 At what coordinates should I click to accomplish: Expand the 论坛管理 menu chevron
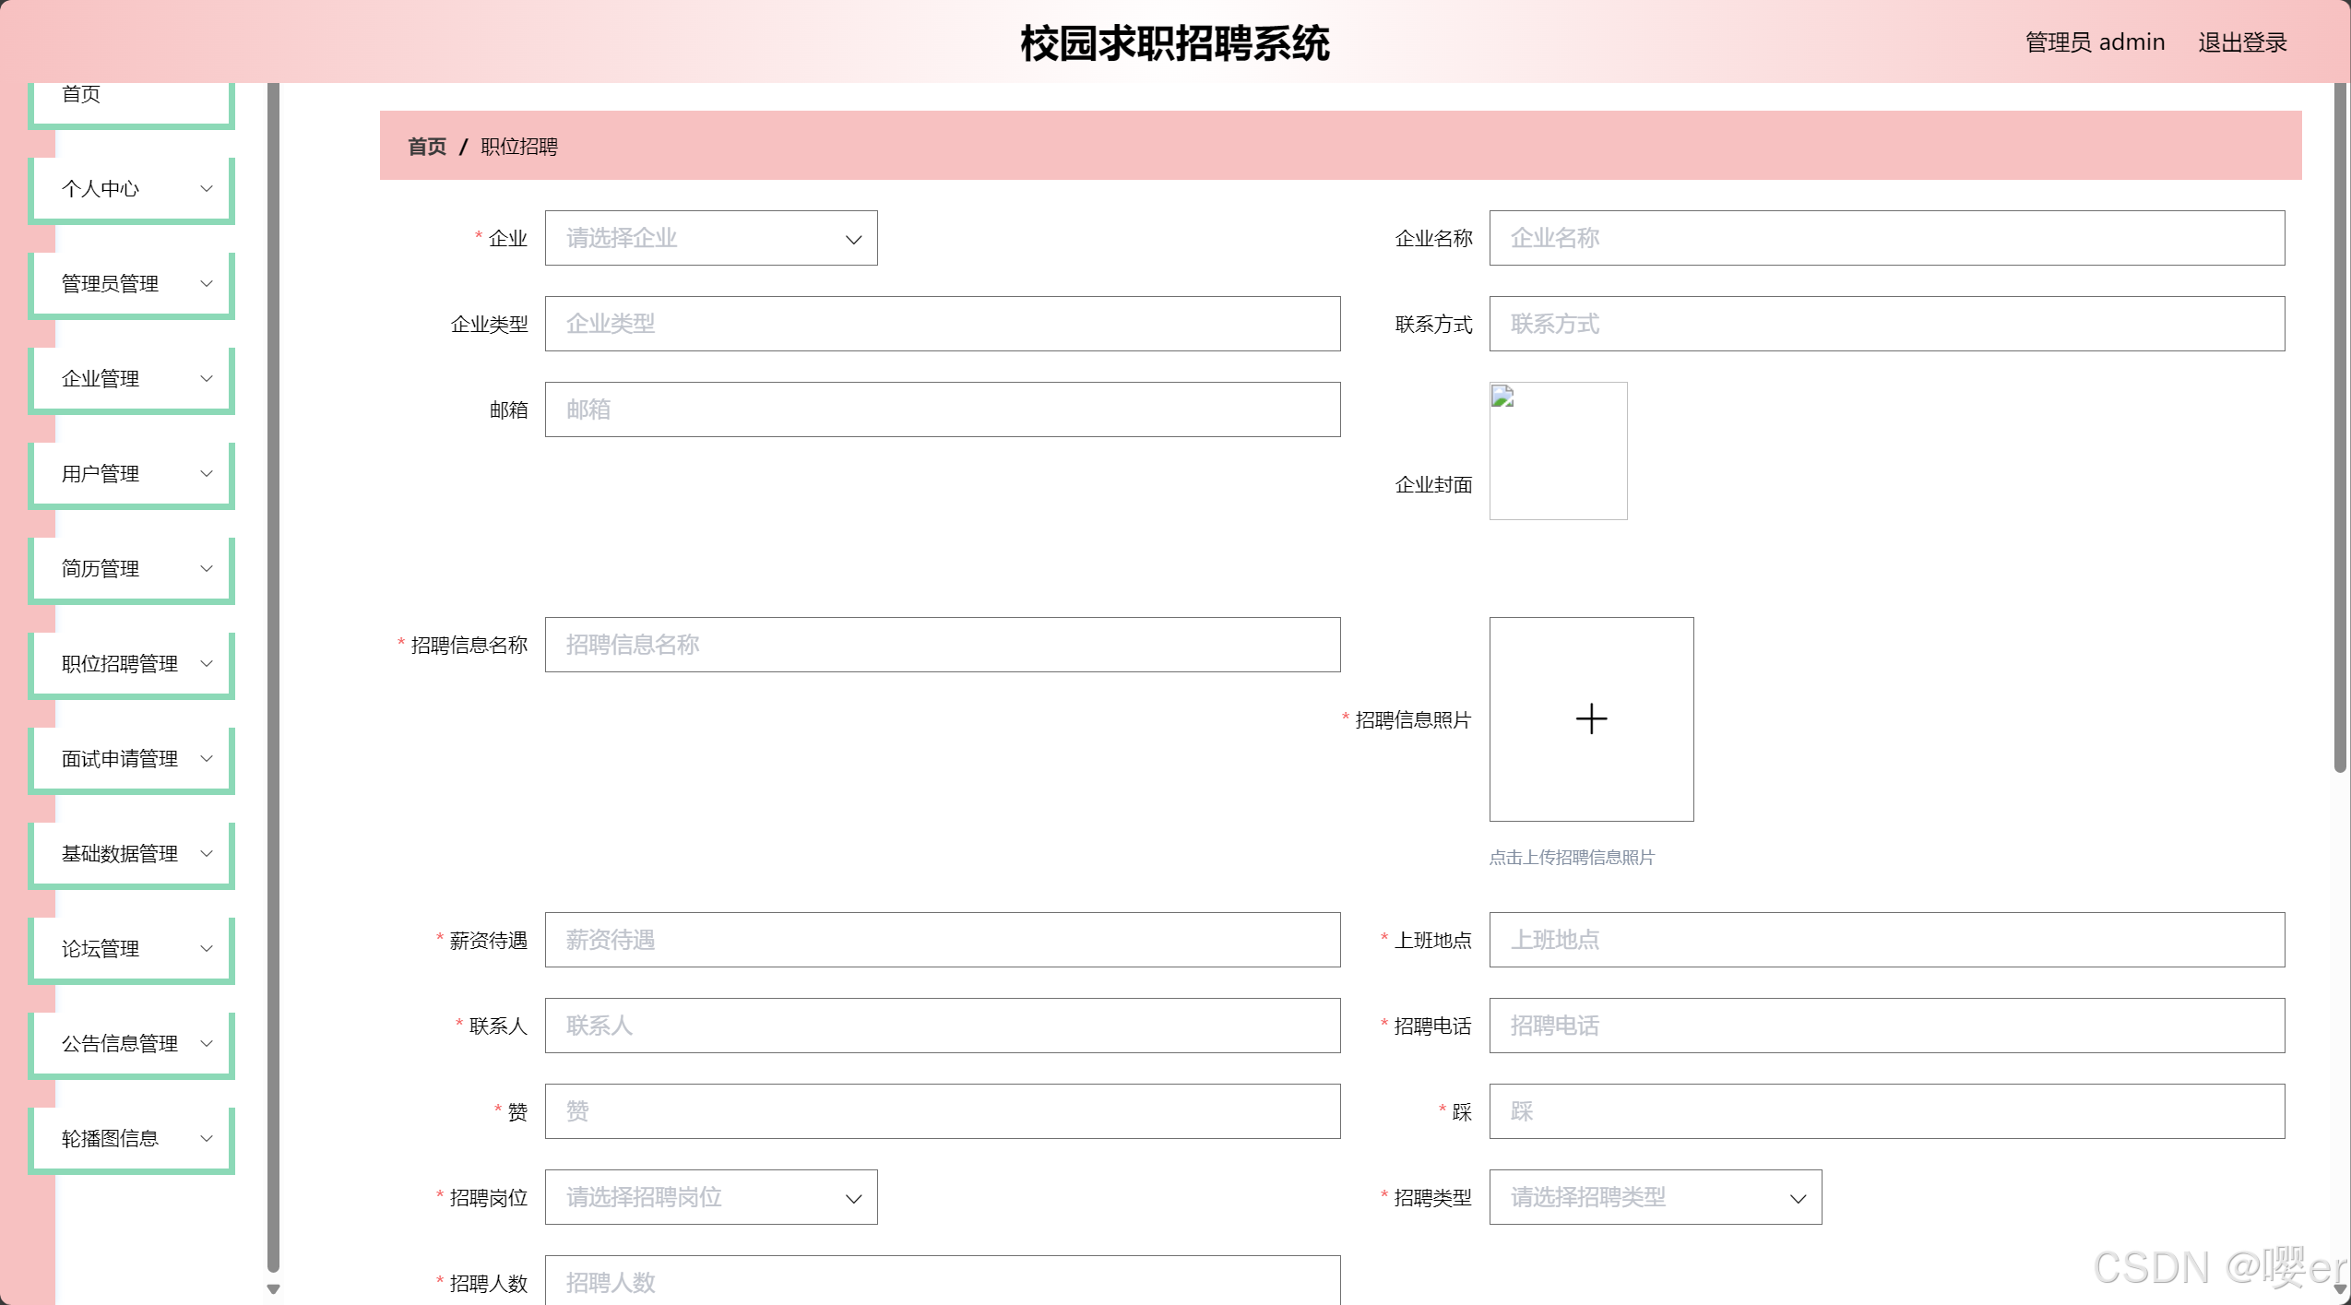(x=207, y=949)
